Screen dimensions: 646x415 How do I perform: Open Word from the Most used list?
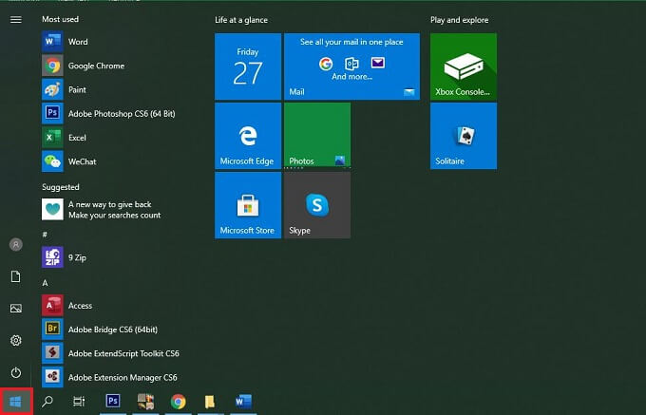tap(111, 42)
